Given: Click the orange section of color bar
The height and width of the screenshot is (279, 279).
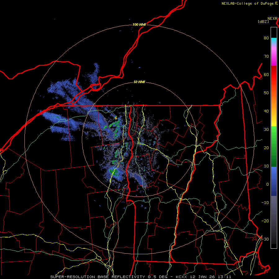Looking at the screenshot, I should (x=274, y=101).
